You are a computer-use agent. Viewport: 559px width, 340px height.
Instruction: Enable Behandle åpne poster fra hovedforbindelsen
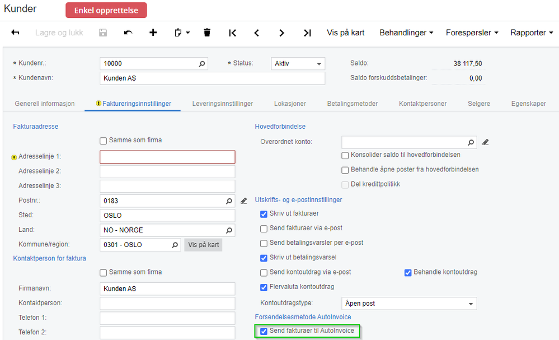[345, 170]
